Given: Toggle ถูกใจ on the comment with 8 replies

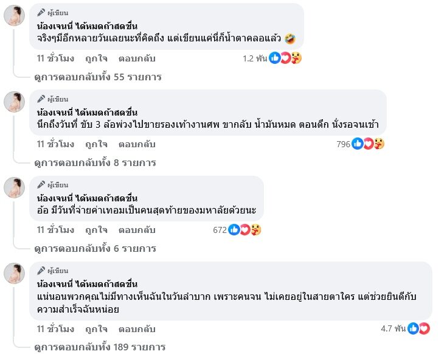Looking at the screenshot, I should click(x=97, y=144).
